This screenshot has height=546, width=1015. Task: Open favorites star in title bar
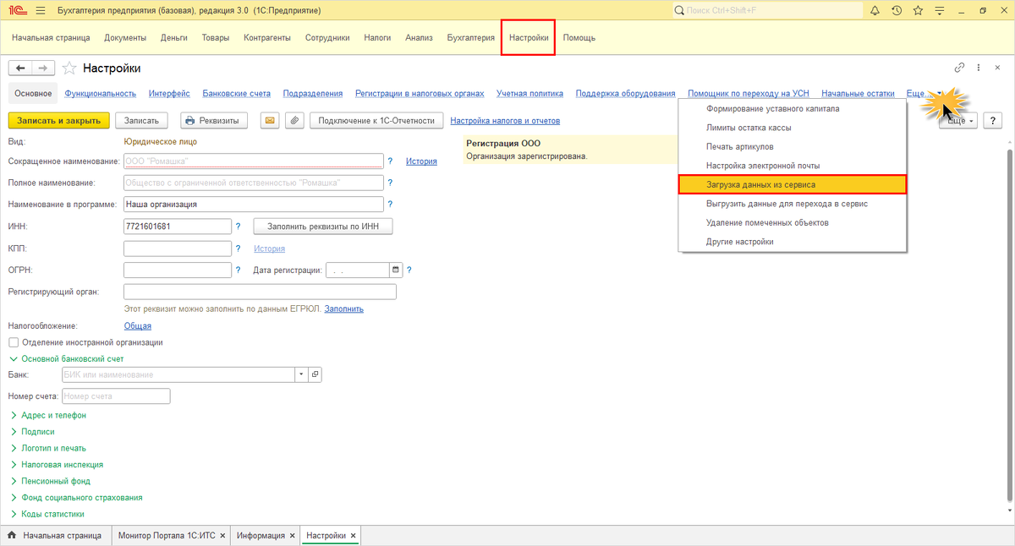(918, 11)
